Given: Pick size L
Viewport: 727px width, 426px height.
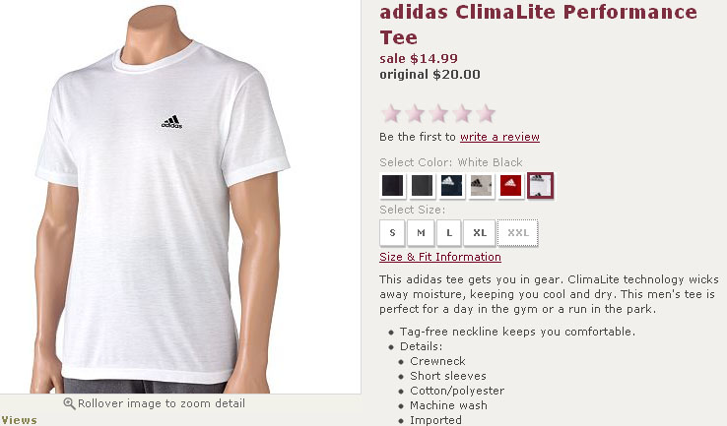Looking at the screenshot, I should (x=449, y=233).
